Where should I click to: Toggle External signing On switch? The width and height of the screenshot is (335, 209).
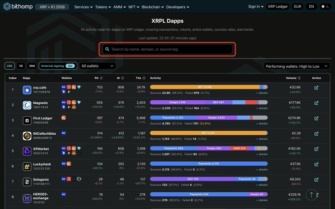click(x=70, y=66)
